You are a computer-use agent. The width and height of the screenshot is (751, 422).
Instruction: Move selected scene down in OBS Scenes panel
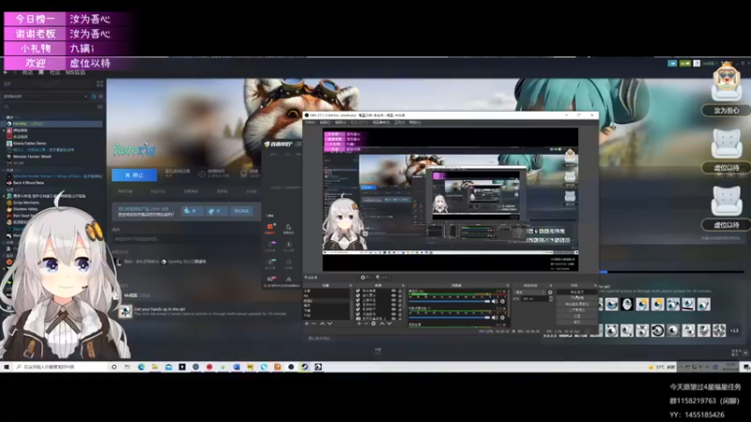pos(330,324)
